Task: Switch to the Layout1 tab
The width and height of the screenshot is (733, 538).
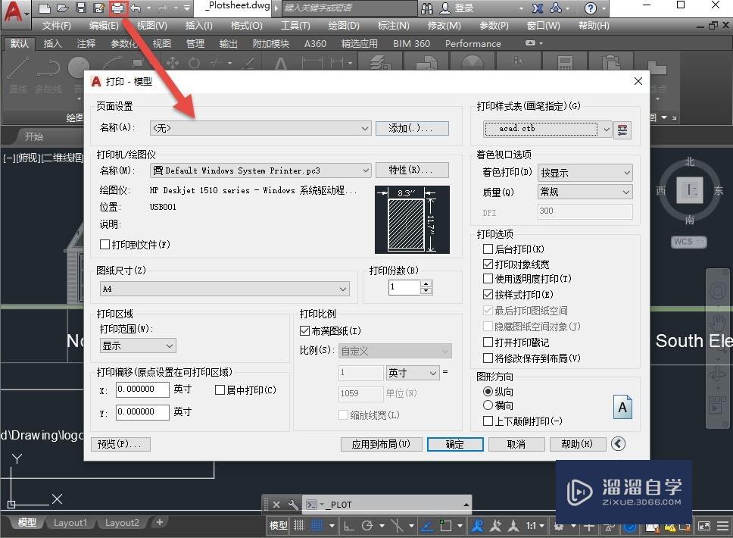Action: pyautogui.click(x=70, y=522)
